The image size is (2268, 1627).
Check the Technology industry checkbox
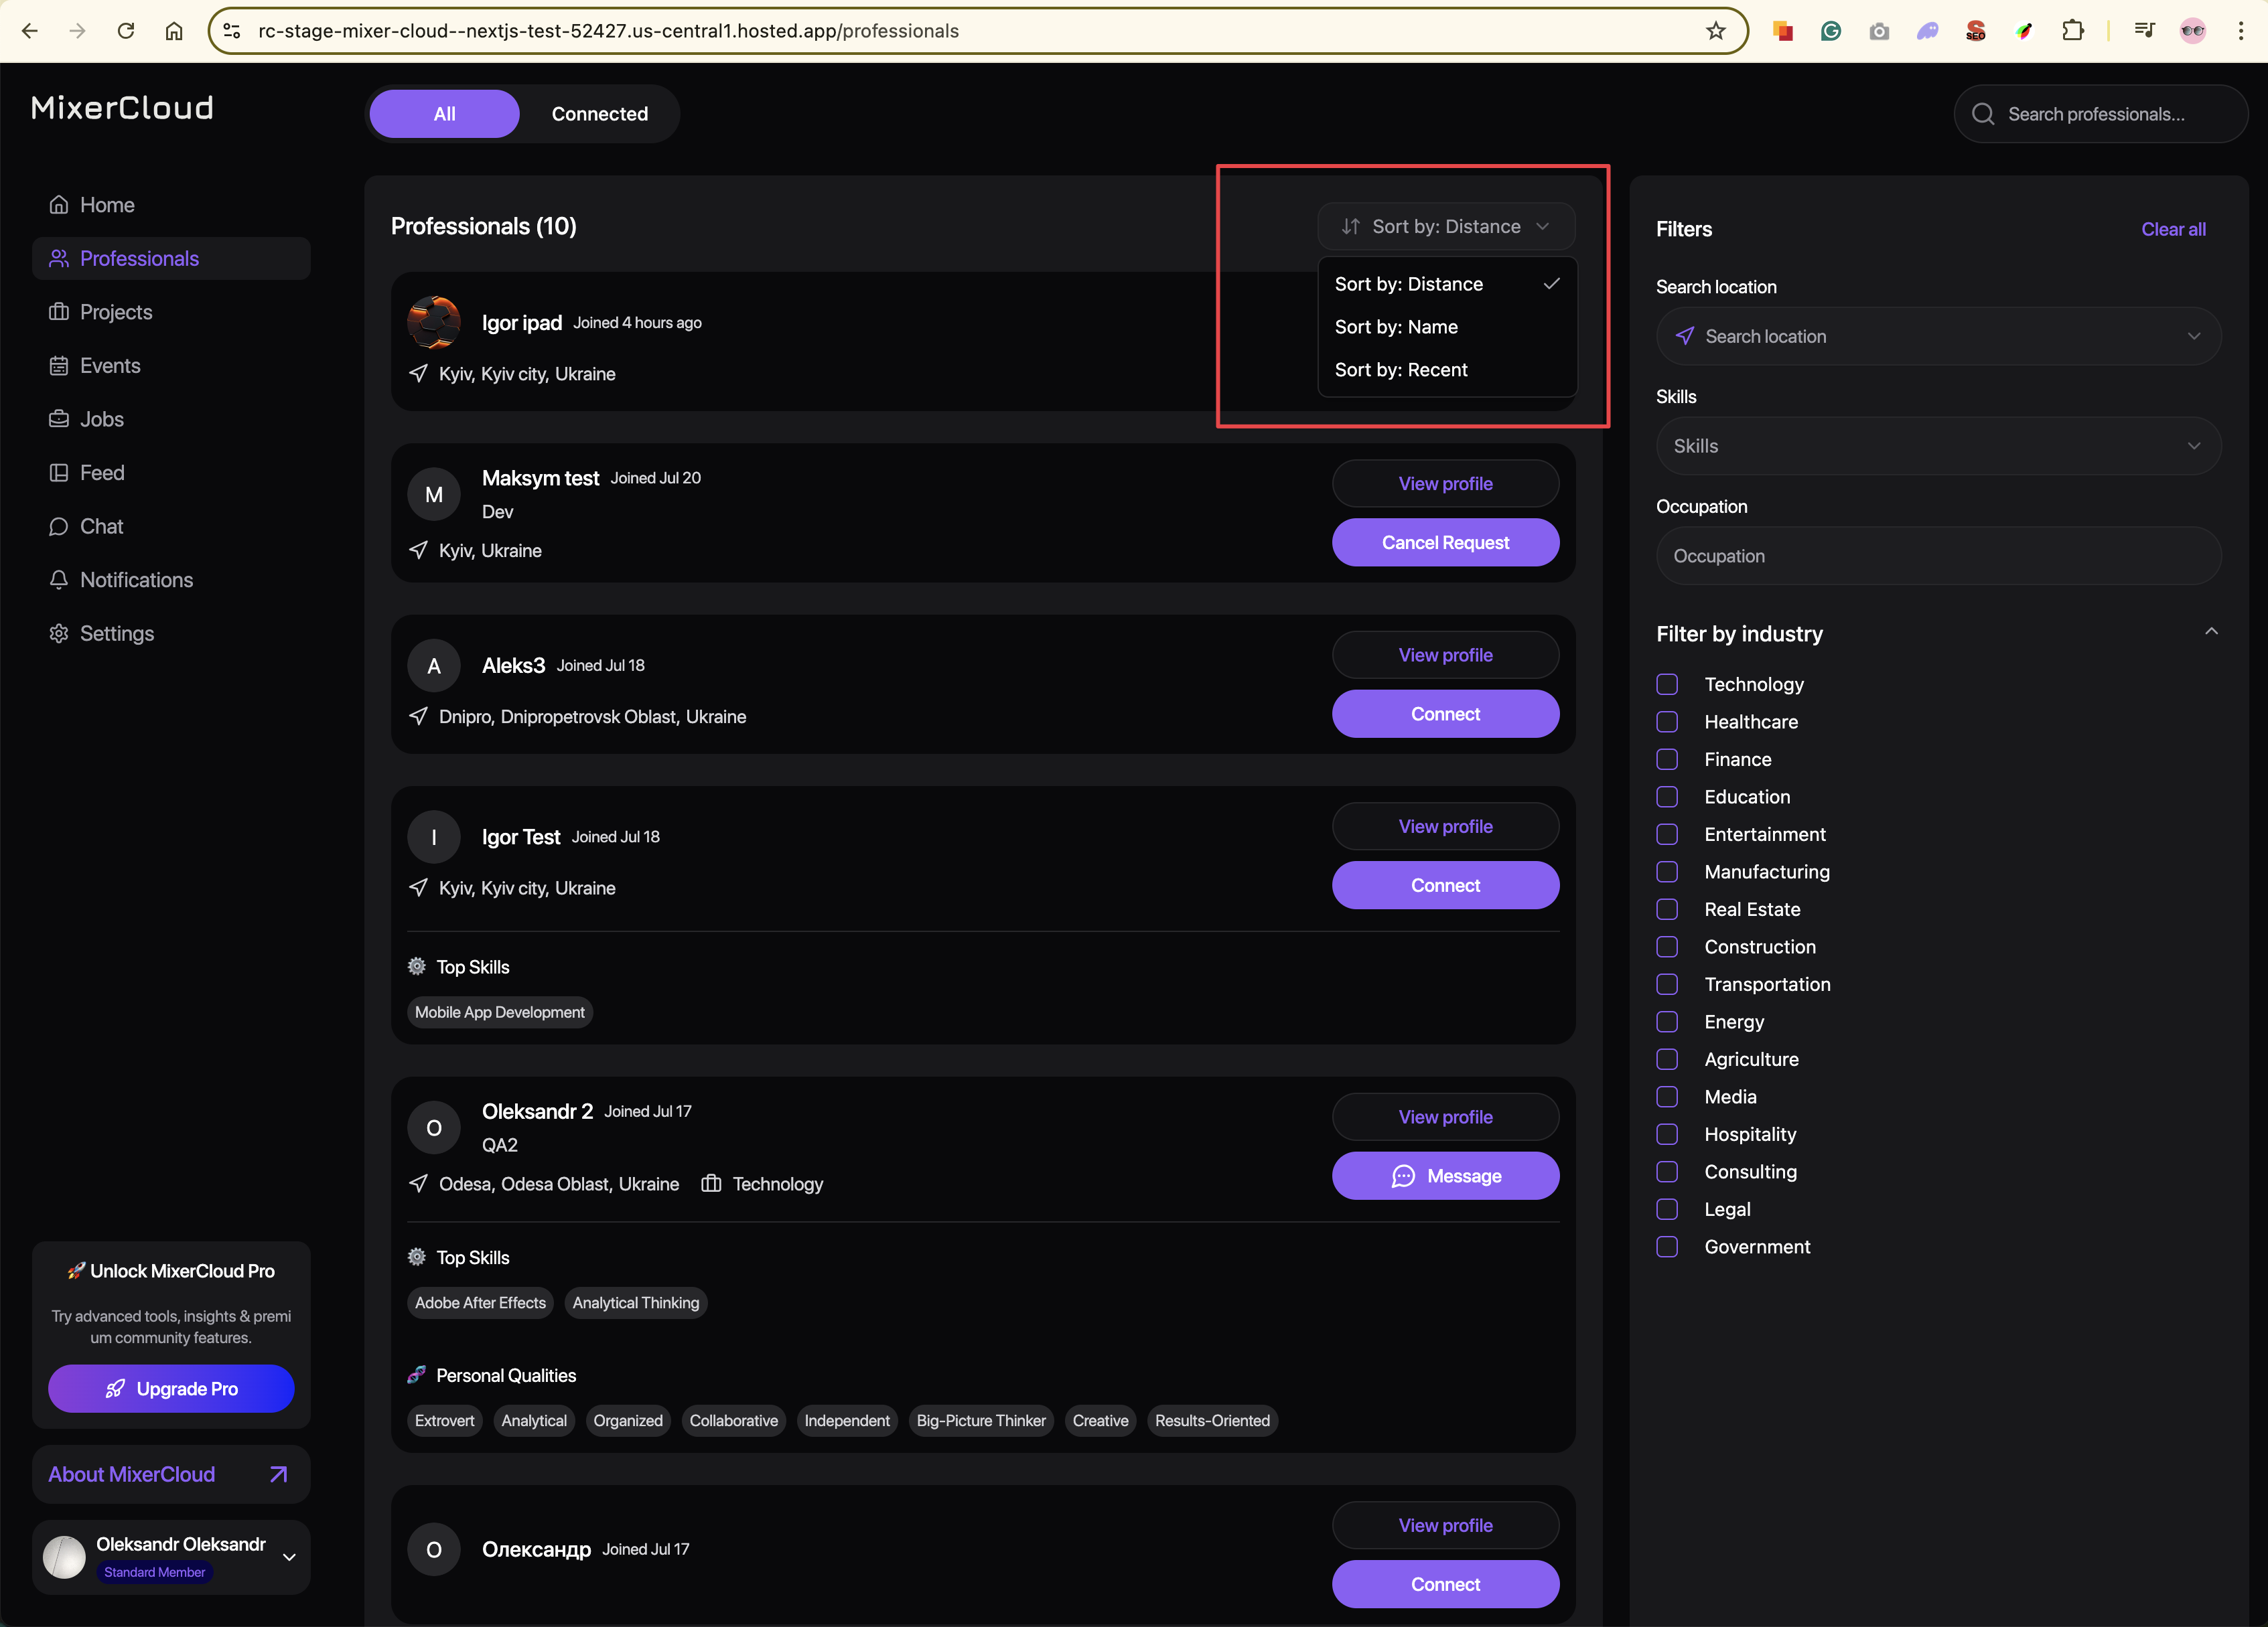[x=1667, y=684]
